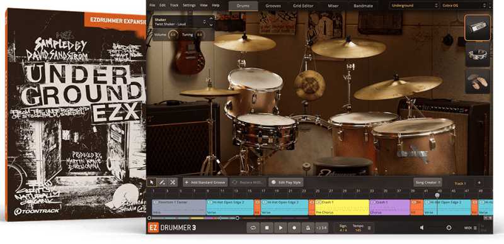The width and height of the screenshot is (504, 244).
Task: Open the Cobra OG preset dropdown
Action: (464, 6)
